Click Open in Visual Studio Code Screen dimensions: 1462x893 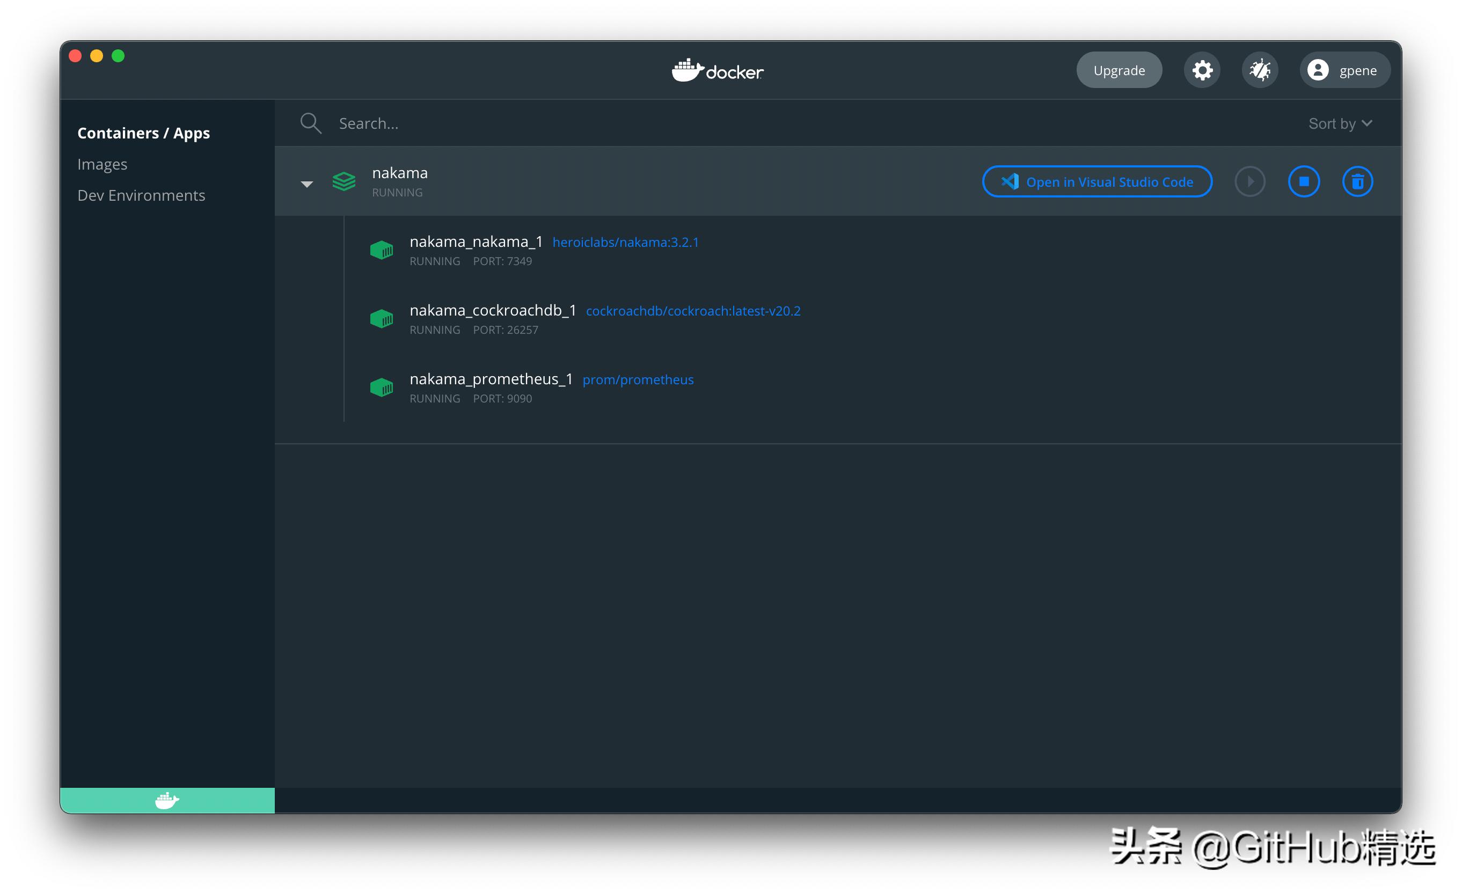(x=1096, y=181)
